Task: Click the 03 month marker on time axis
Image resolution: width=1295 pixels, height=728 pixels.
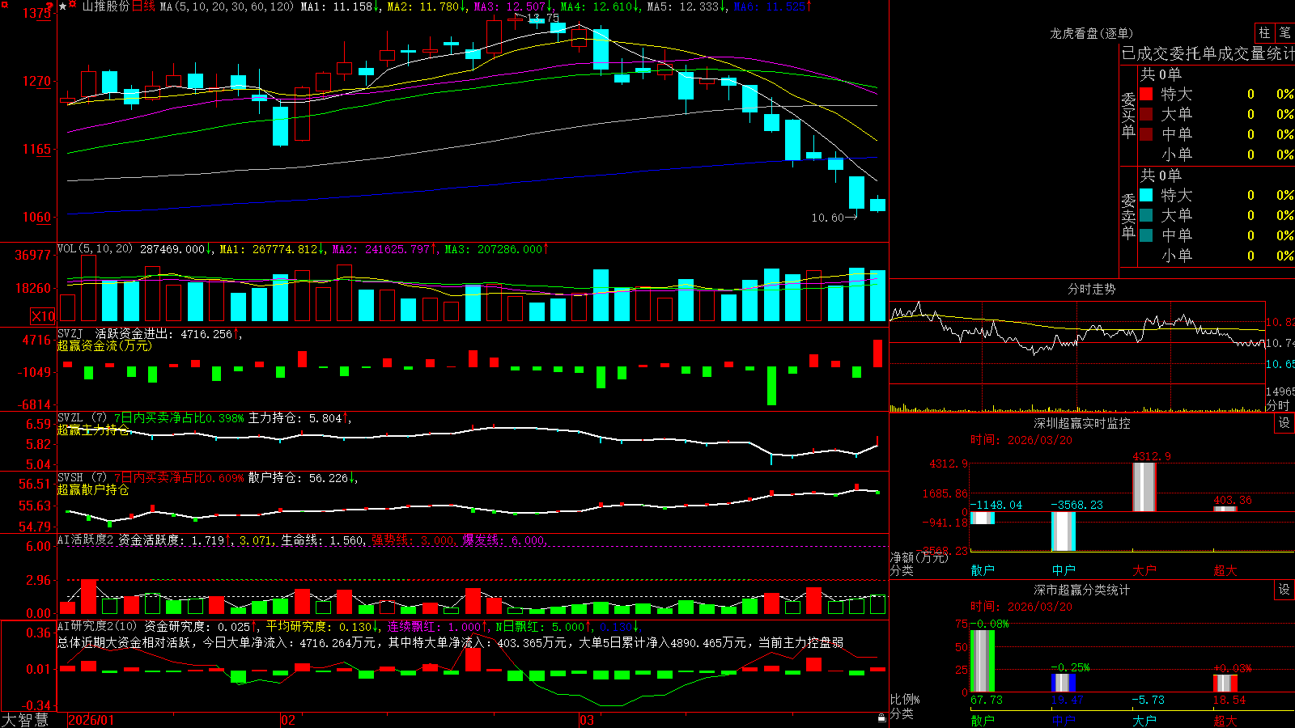Action: click(587, 720)
